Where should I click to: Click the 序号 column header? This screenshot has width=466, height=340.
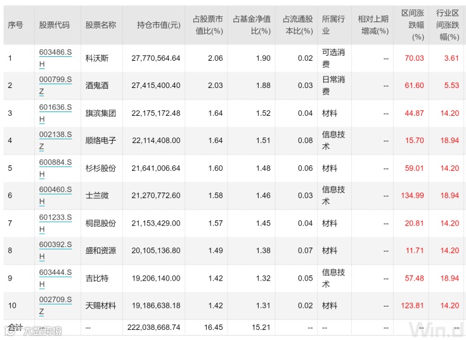point(15,25)
